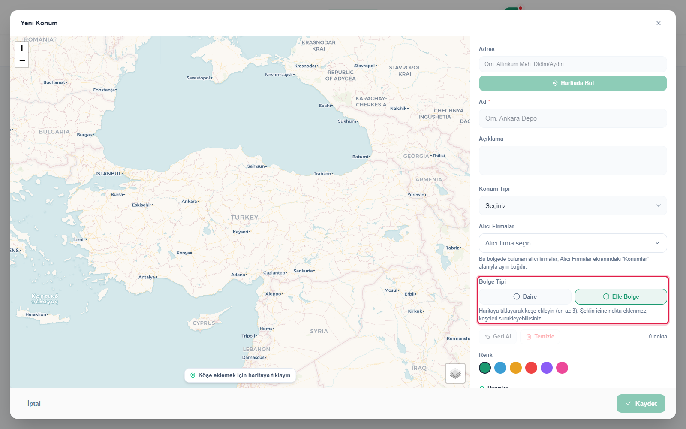This screenshot has height=429, width=686.
Task: Click Tbilisi on the map
Action: (x=438, y=156)
